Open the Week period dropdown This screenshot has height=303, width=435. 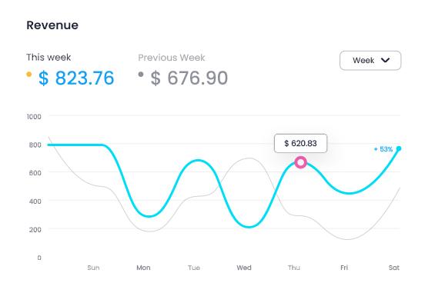click(x=370, y=61)
